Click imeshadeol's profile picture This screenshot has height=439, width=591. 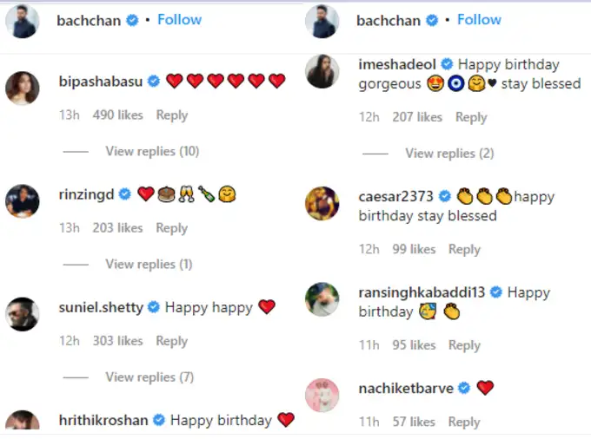322,71
